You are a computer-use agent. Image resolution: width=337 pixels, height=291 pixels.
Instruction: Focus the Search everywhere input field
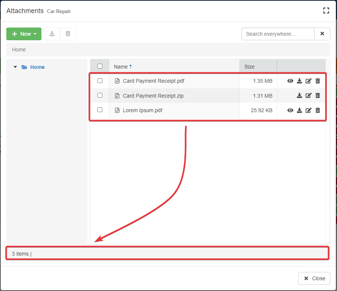tap(278, 34)
